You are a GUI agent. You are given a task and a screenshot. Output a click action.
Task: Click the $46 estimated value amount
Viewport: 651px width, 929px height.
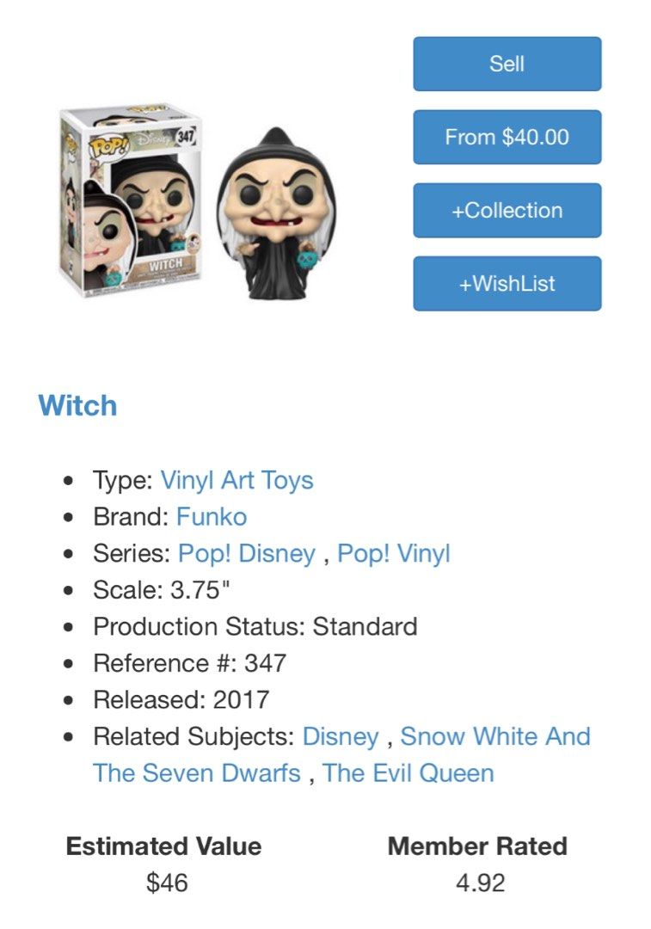pyautogui.click(x=167, y=883)
